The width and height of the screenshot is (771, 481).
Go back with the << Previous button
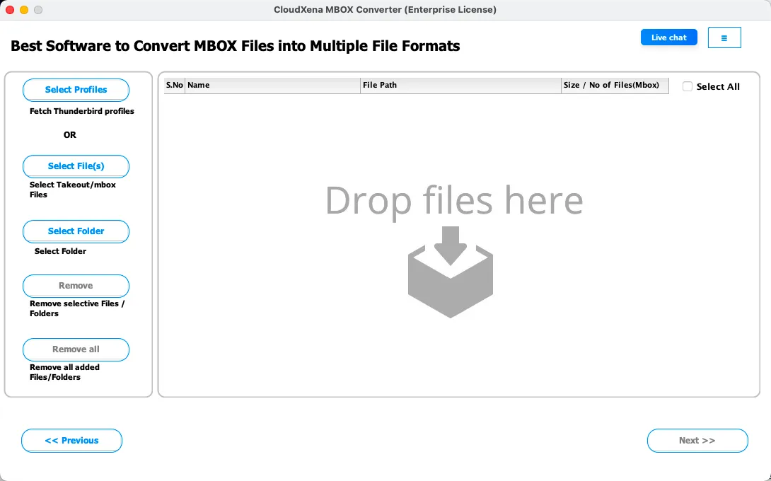pyautogui.click(x=71, y=440)
